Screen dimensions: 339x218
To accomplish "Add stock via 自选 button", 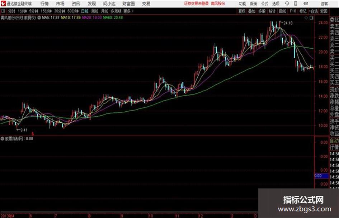I will [314, 11].
